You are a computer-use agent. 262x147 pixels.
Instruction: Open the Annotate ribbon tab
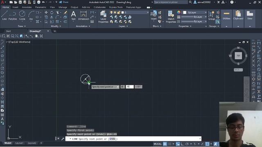click(x=27, y=7)
